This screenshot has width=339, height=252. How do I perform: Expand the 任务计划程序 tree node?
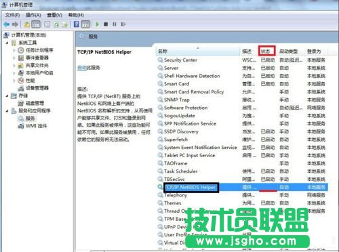point(14,50)
